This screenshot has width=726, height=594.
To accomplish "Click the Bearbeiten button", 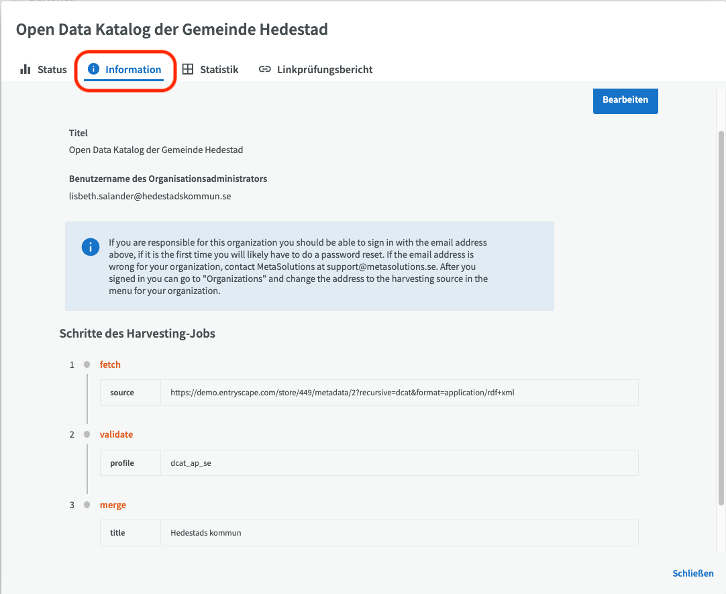I will click(625, 100).
